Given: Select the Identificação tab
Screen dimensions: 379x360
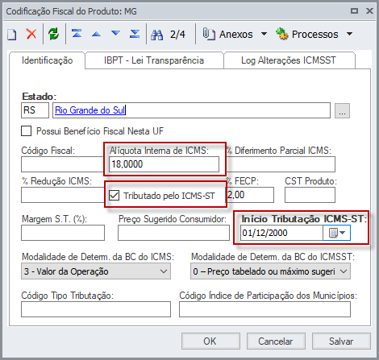Looking at the screenshot, I should 47,60.
